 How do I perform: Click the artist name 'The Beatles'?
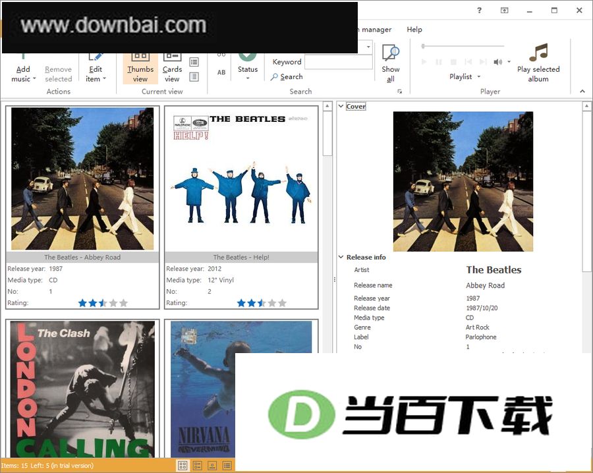494,269
